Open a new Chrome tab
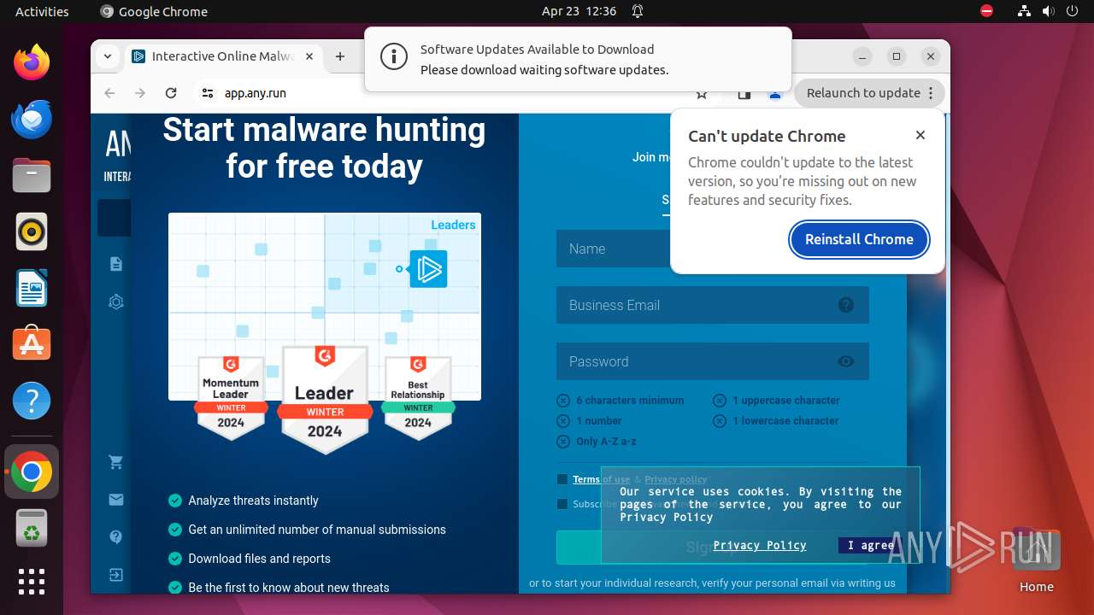The image size is (1094, 615). pyautogui.click(x=340, y=56)
